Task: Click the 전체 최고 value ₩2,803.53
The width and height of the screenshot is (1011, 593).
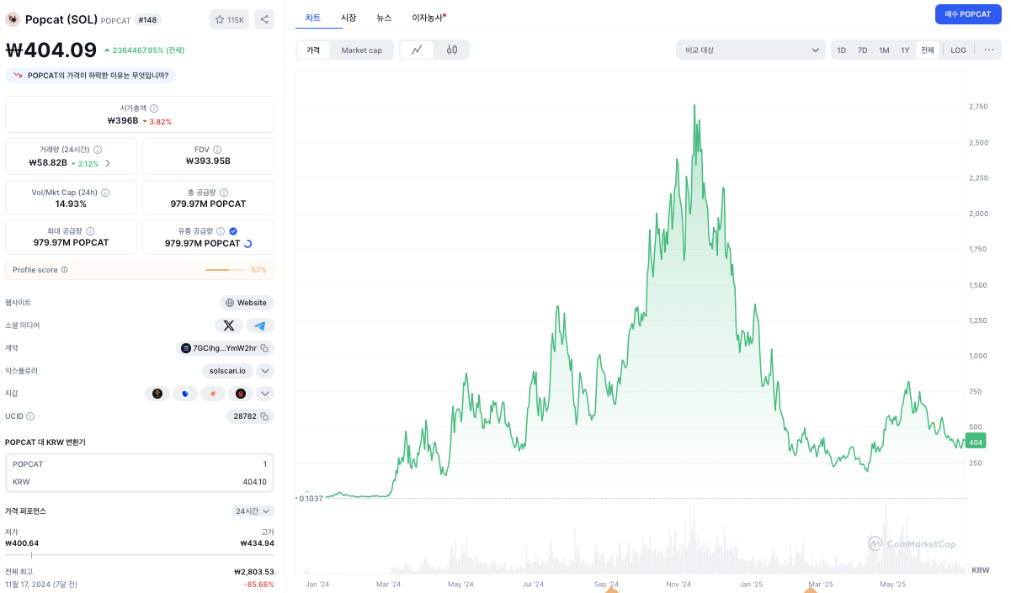Action: [x=254, y=572]
